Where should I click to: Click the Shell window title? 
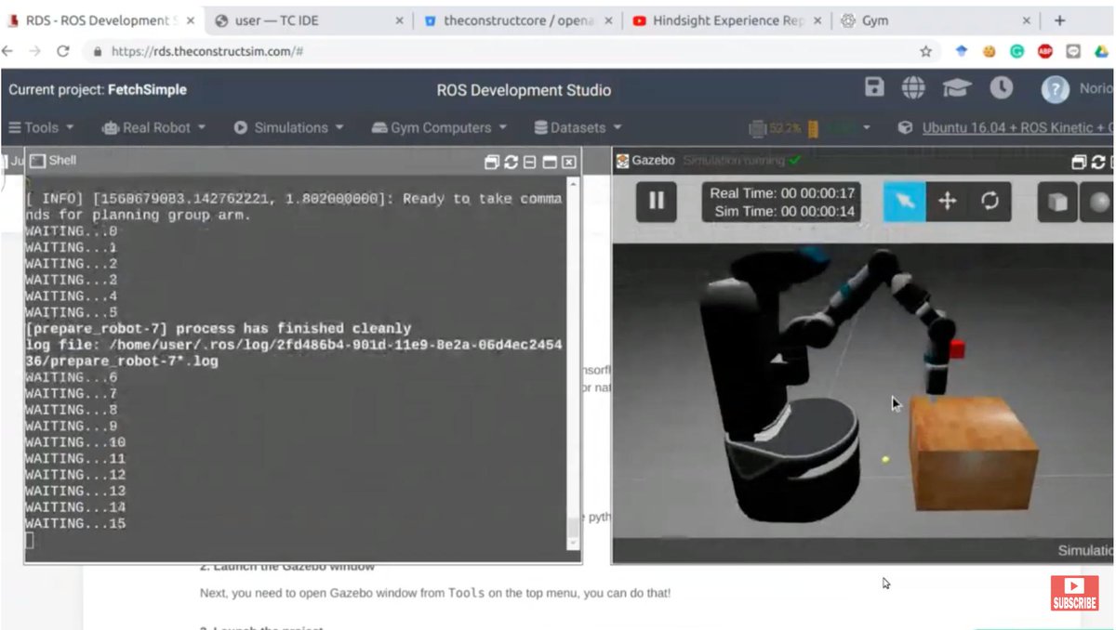62,160
